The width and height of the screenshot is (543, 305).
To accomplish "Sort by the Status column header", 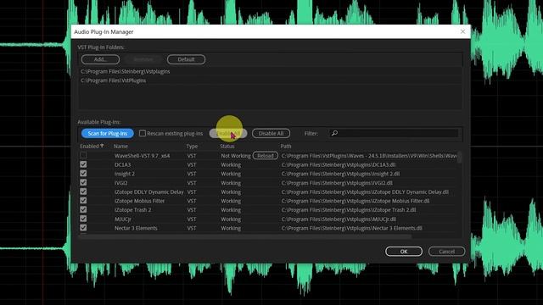I will point(227,147).
